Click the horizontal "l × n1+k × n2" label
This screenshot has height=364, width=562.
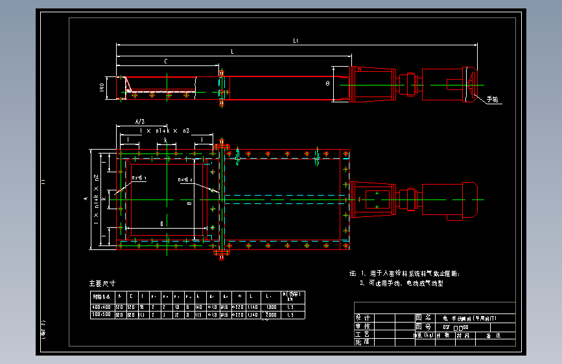point(165,131)
